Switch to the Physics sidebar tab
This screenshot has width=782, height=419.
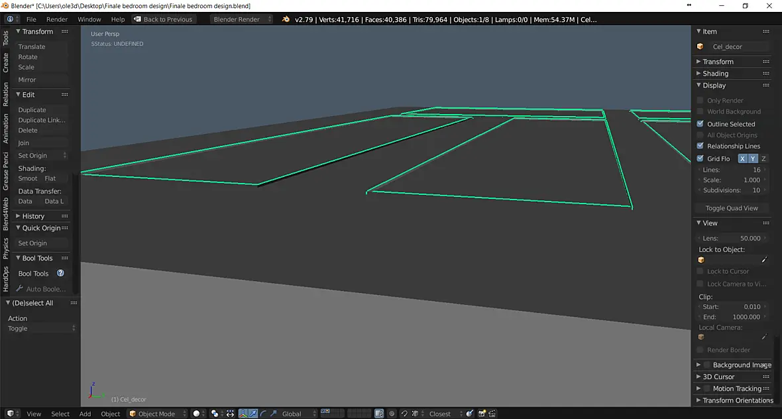click(x=5, y=248)
